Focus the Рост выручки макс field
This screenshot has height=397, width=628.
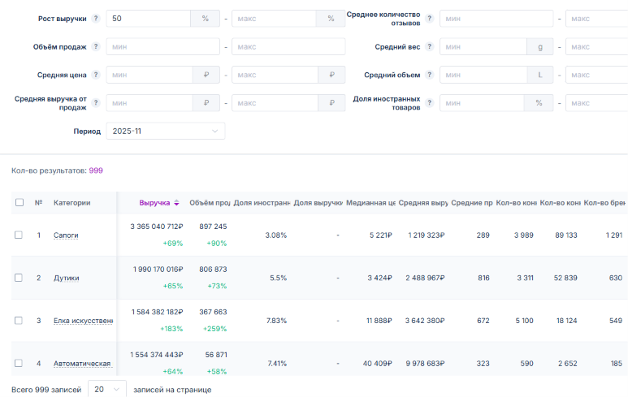pos(274,19)
